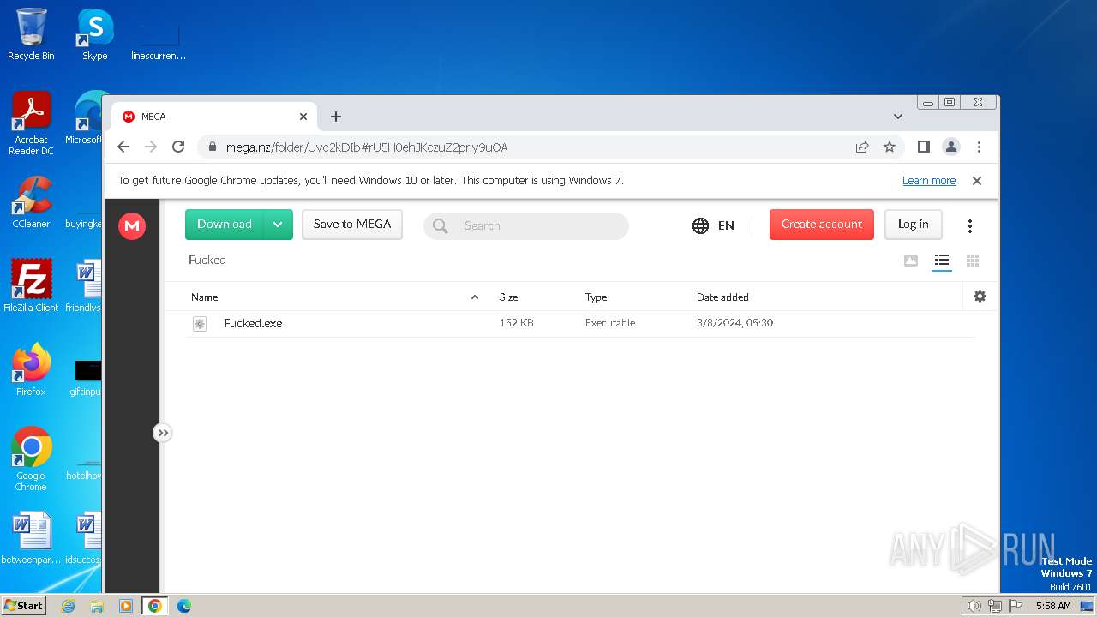Click the MEGA logo icon in the sidebar
Image resolution: width=1097 pixels, height=617 pixels.
point(132,226)
